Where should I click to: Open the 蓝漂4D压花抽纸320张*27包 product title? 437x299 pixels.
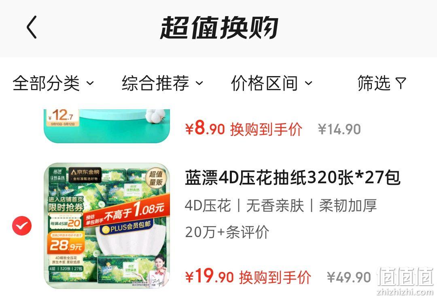pos(293,178)
